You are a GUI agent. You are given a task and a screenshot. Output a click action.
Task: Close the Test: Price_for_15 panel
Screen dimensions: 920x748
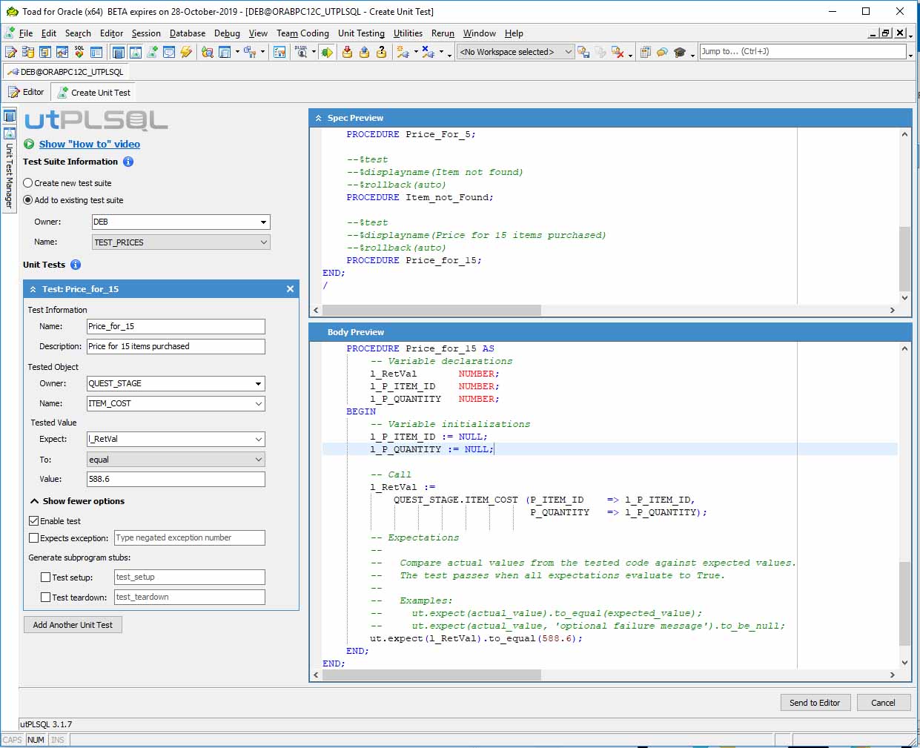click(290, 289)
